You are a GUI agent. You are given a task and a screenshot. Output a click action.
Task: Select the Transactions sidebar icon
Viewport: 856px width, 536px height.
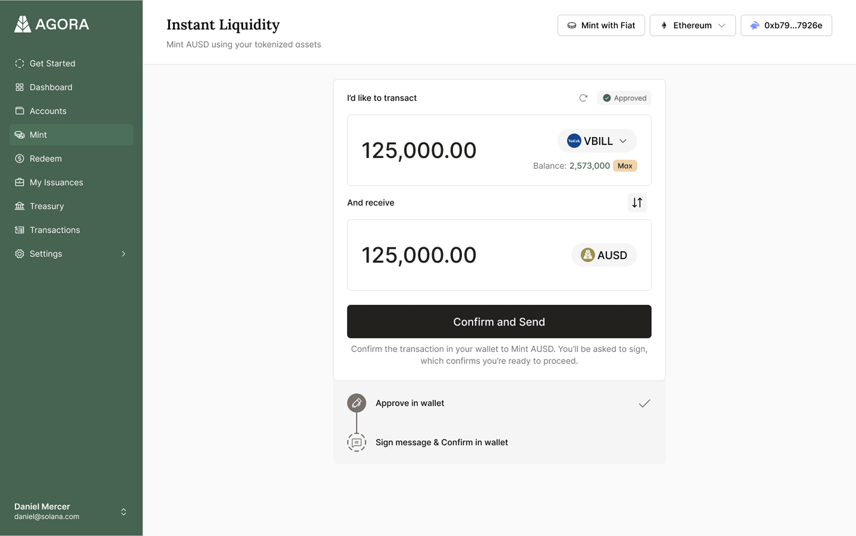coord(19,230)
